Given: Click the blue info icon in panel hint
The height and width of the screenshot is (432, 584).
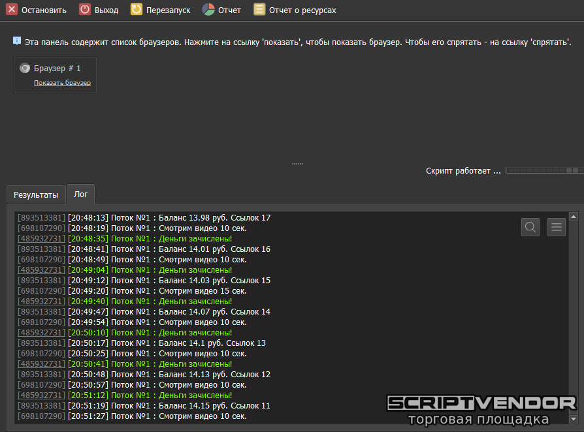Looking at the screenshot, I should pos(17,40).
